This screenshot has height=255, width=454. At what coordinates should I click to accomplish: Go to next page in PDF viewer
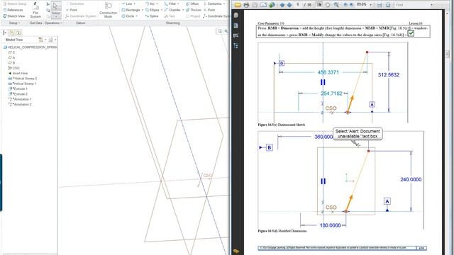click(x=289, y=5)
